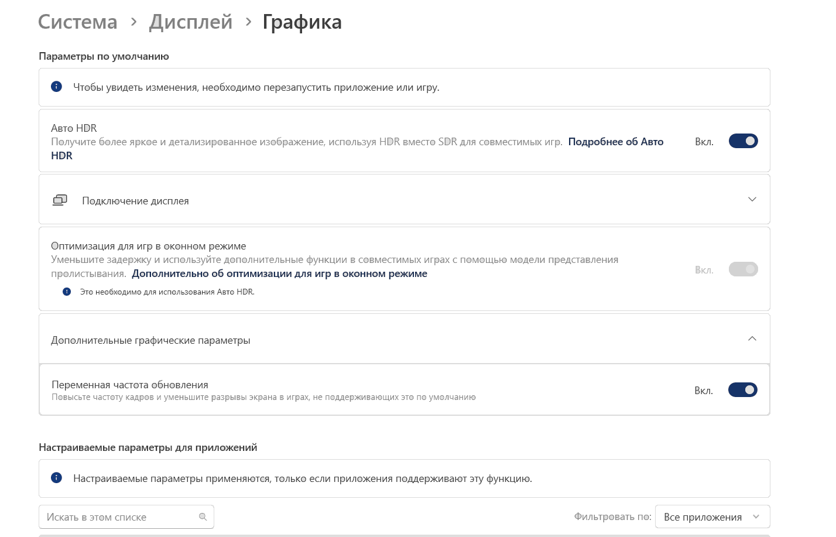Image resolution: width=836 pixels, height=537 pixels.
Task: Click the Это необходимо для использования Авто HDR note
Action: (x=167, y=292)
